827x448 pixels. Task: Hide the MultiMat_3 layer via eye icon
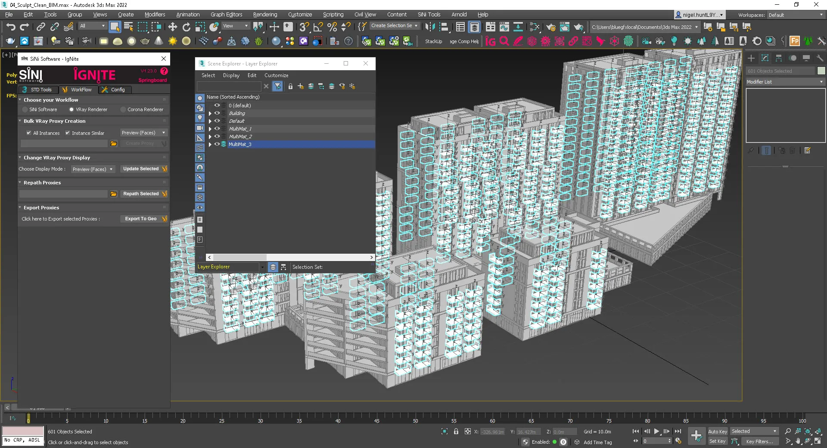pyautogui.click(x=217, y=144)
